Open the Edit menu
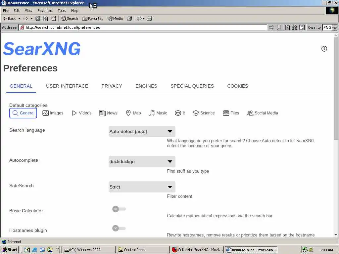This screenshot has width=339, height=254. 17,11
